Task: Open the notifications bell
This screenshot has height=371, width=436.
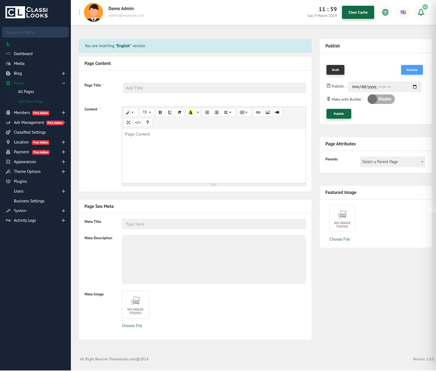Action: pos(421,12)
